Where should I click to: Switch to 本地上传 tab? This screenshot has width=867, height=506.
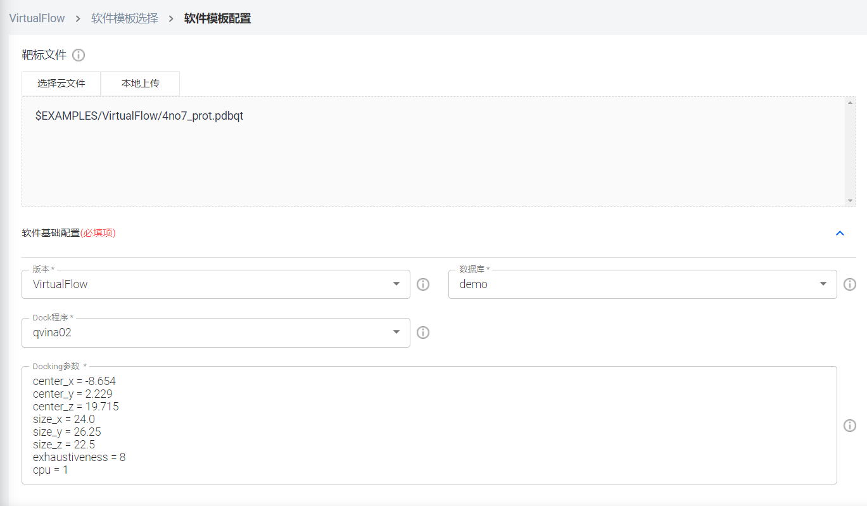[141, 84]
